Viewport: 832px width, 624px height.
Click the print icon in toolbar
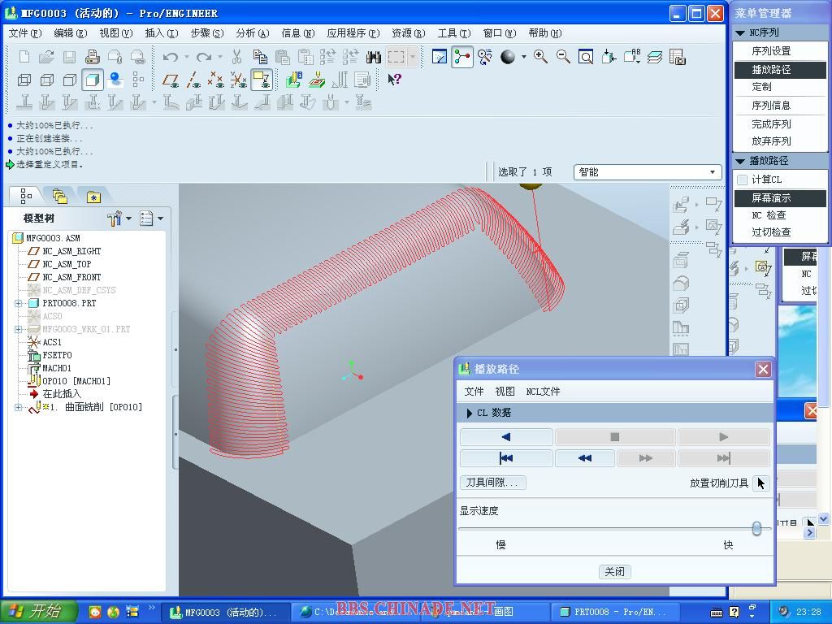click(x=92, y=57)
